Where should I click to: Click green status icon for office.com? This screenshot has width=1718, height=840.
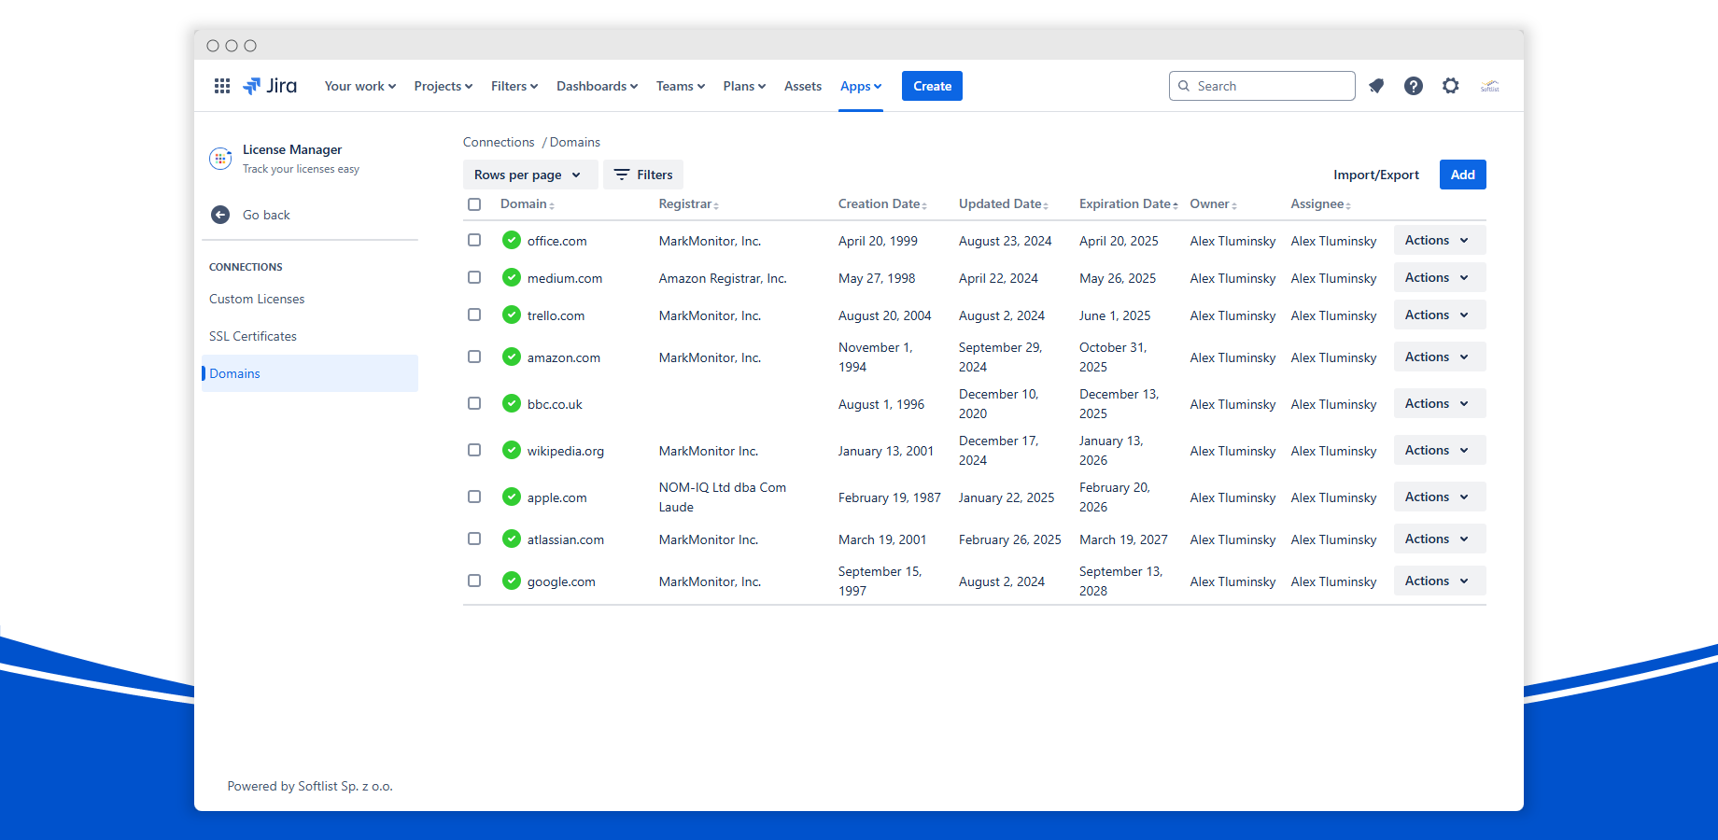pos(512,240)
